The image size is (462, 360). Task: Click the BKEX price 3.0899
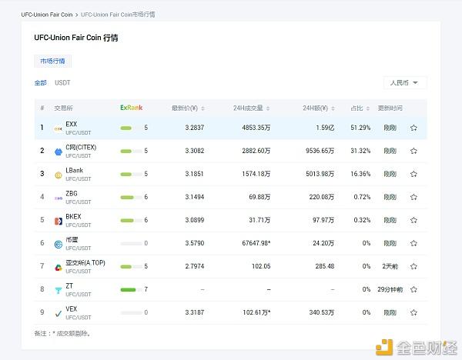195,220
